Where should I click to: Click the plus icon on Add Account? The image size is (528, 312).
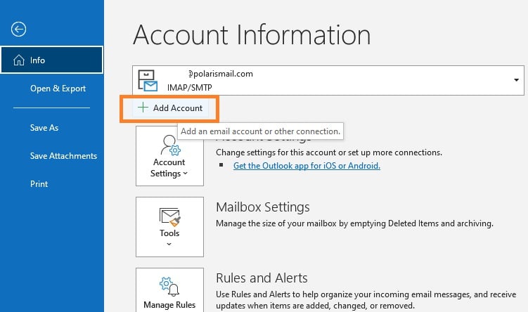coord(143,108)
